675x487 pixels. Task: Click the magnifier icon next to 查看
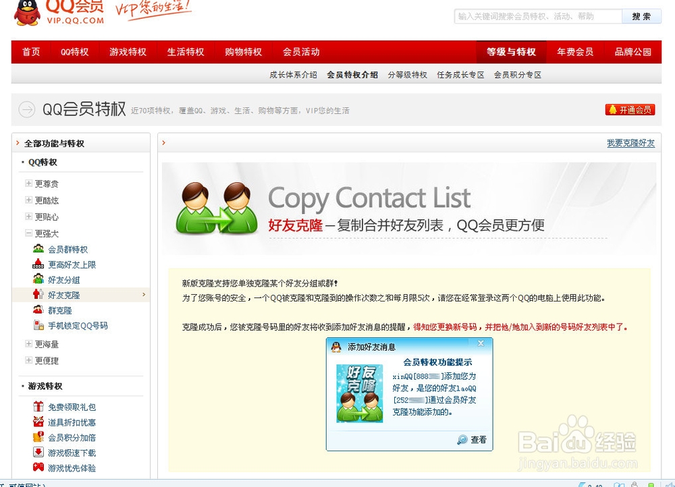pyautogui.click(x=462, y=439)
